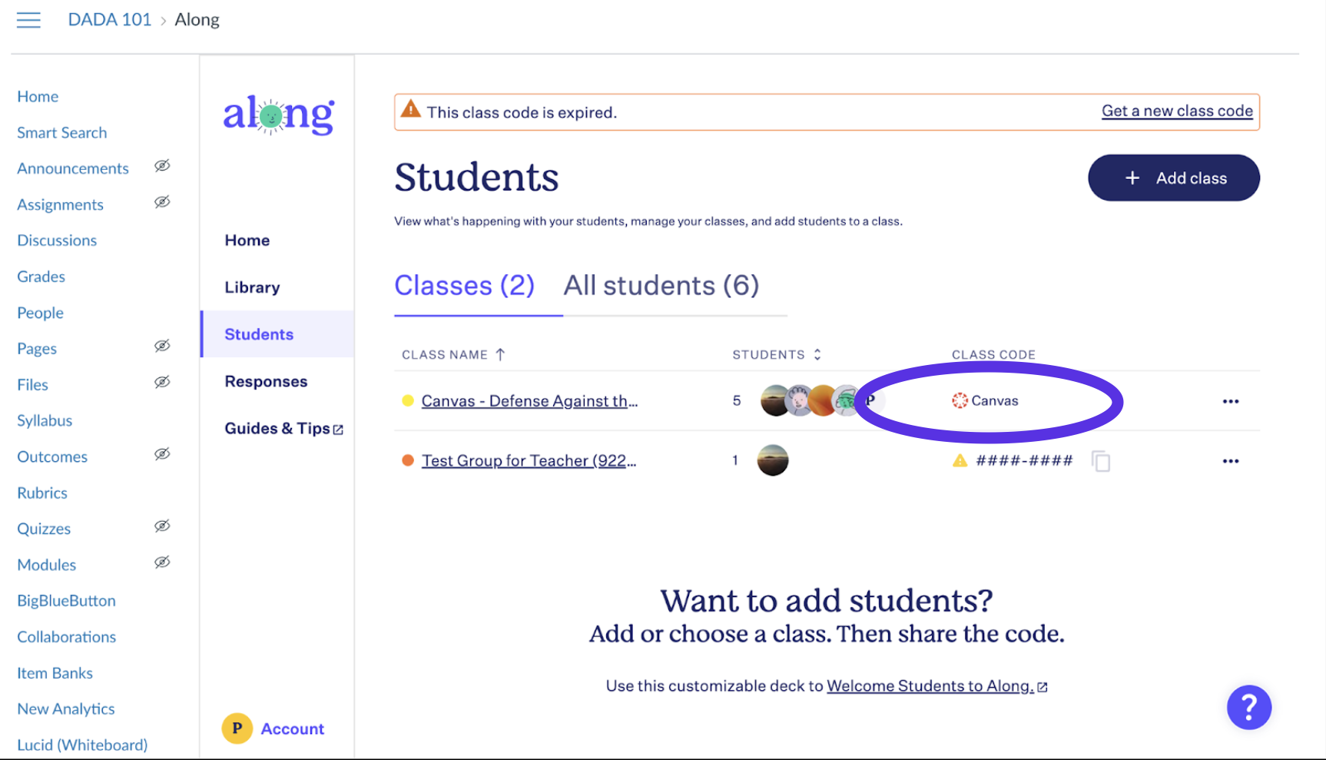Click the student avatar in Test Group row
The height and width of the screenshot is (760, 1326).
(x=773, y=460)
